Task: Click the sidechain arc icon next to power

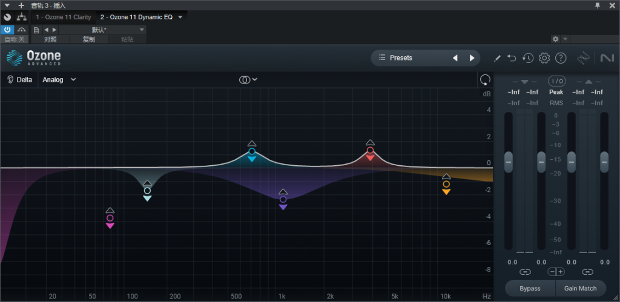Action: click(x=21, y=30)
